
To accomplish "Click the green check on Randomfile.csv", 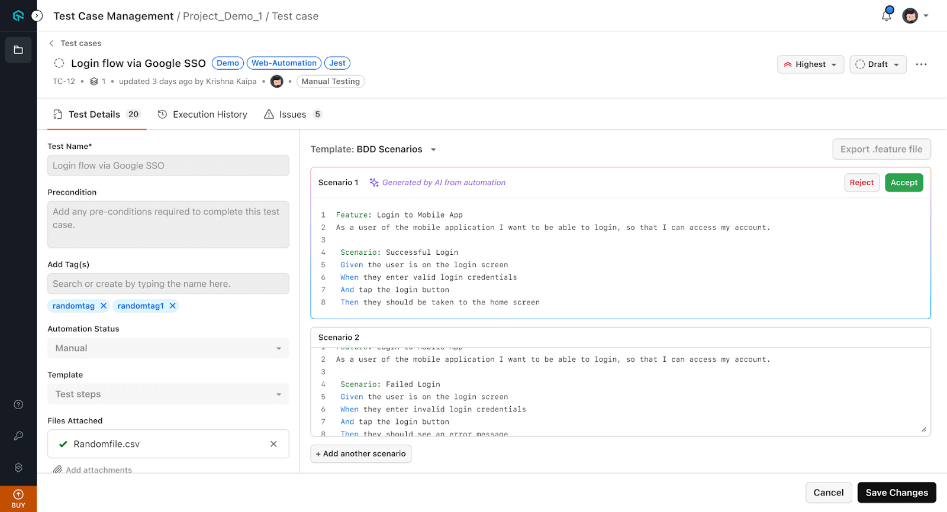I will [x=63, y=444].
